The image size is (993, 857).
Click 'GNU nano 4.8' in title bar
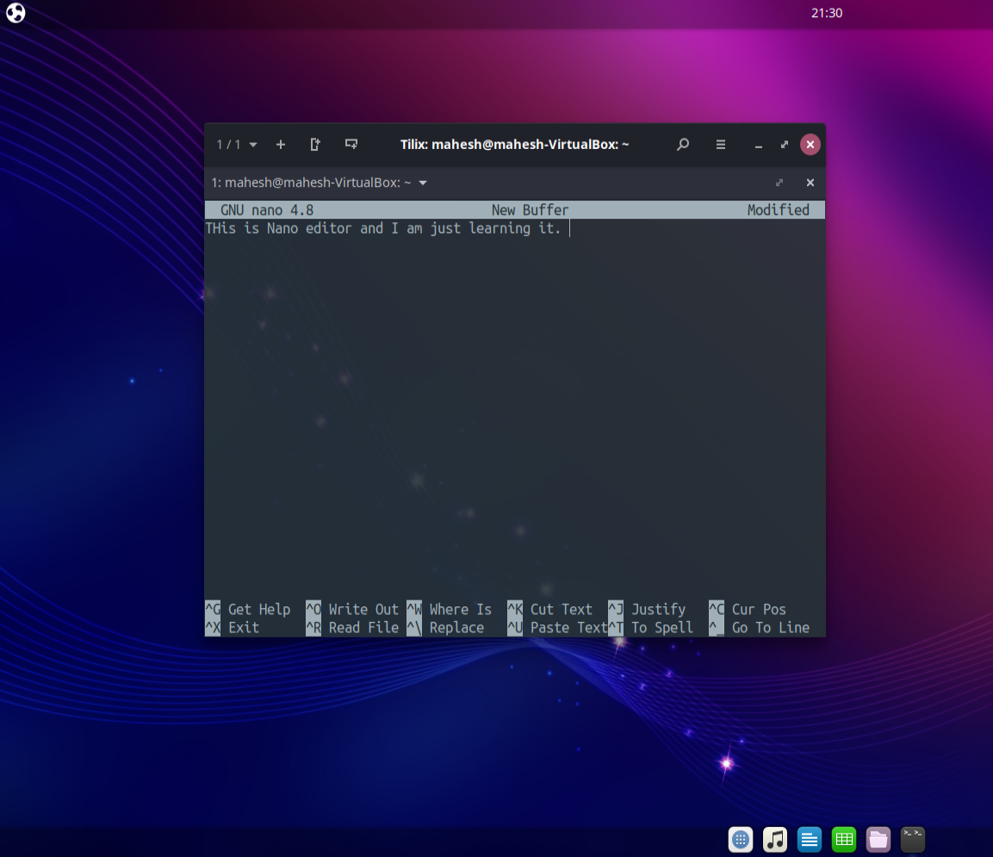(267, 210)
